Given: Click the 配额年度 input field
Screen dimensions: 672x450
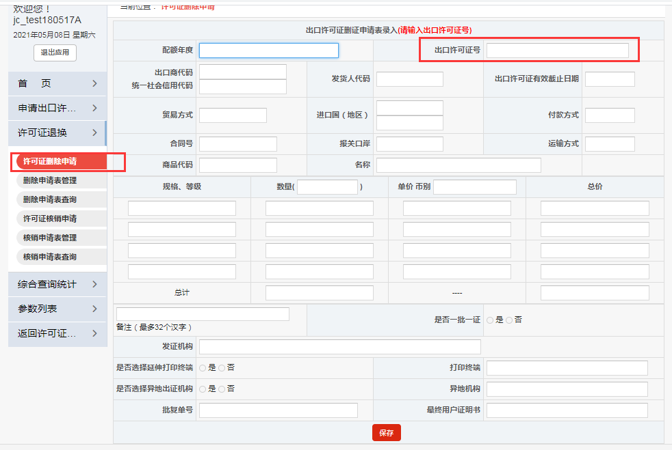Looking at the screenshot, I should 268,50.
